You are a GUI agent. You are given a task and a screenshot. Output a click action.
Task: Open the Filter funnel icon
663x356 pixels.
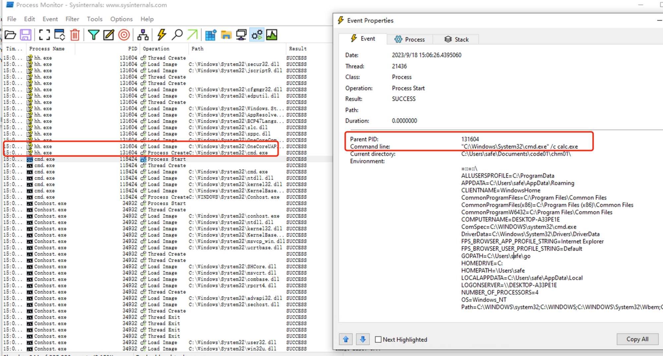[94, 35]
